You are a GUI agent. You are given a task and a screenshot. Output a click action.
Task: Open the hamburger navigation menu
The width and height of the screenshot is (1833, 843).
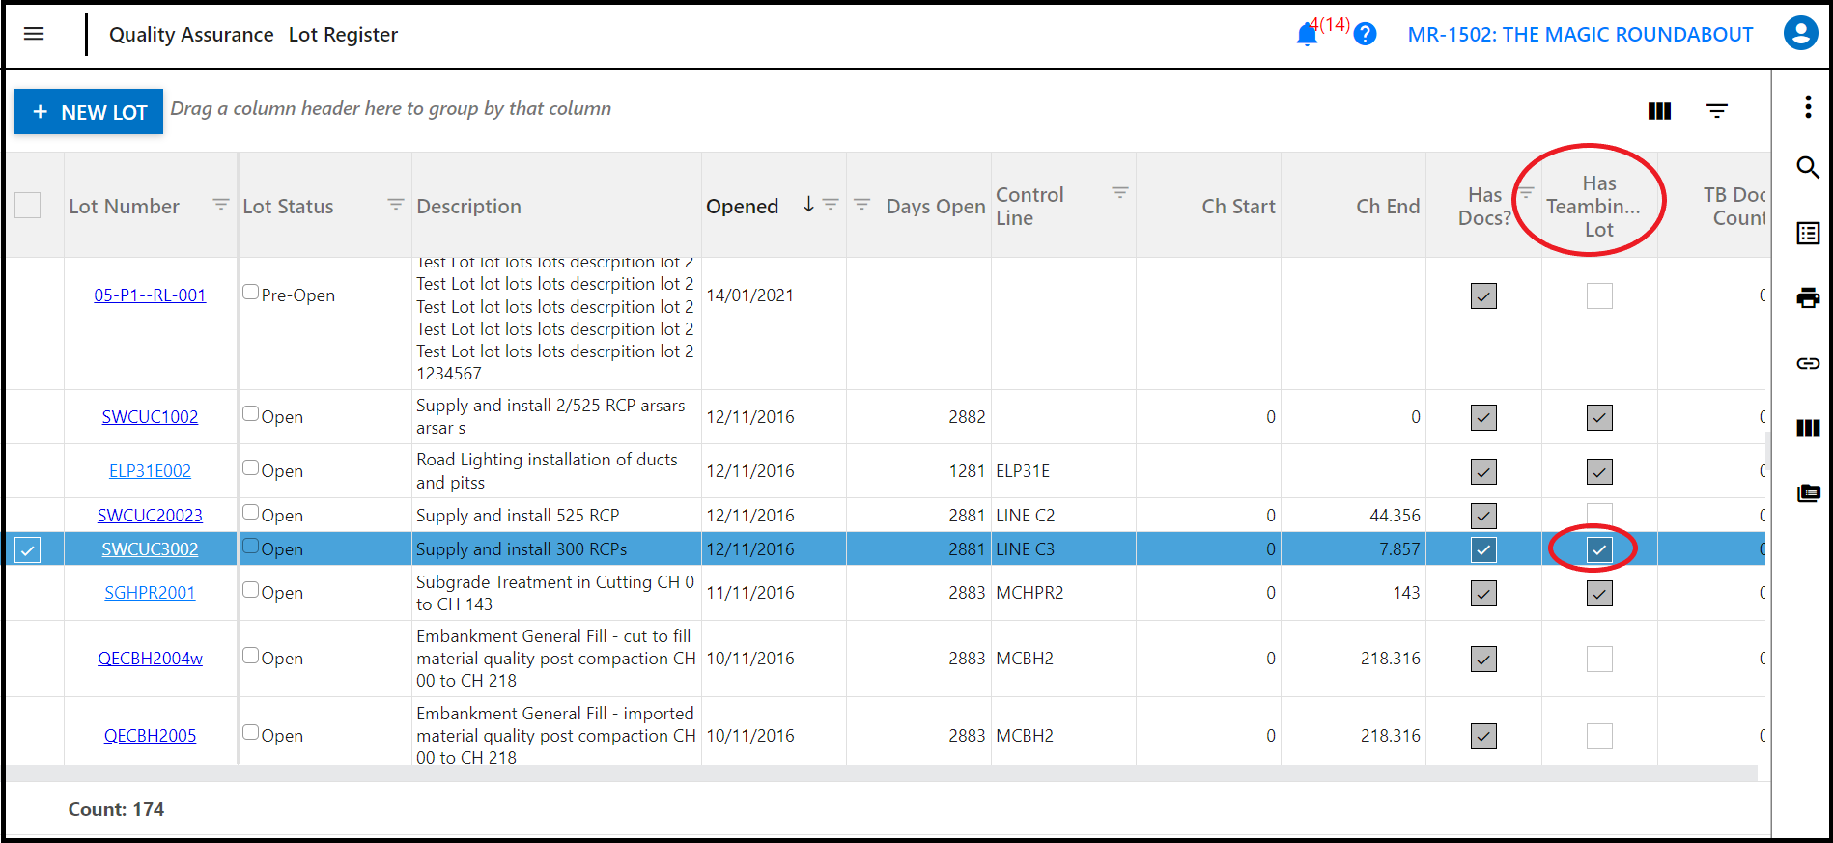click(34, 34)
